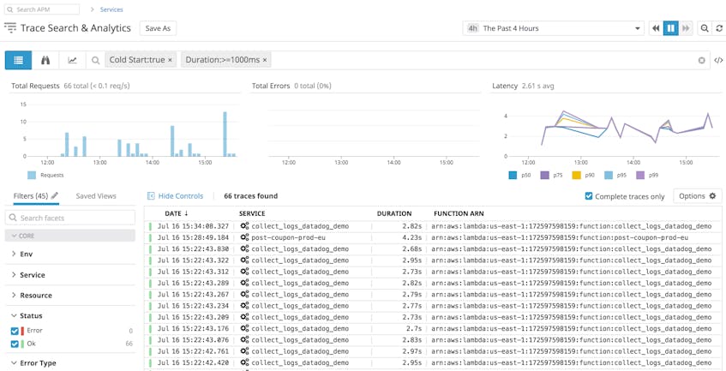Click service icon in 15:34:08.327 row
The image size is (726, 371).
pyautogui.click(x=244, y=226)
